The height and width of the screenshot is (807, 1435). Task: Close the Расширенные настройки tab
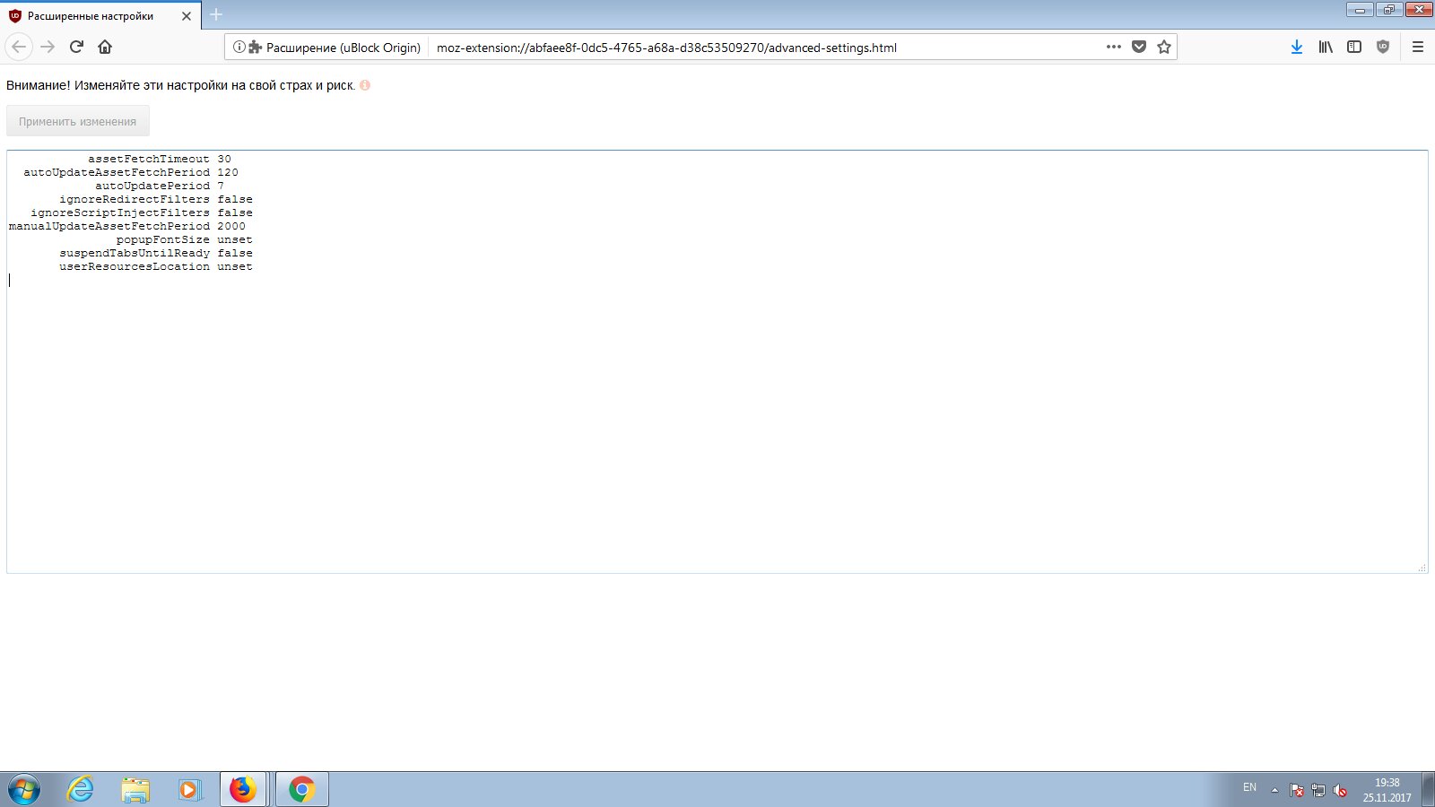(187, 16)
